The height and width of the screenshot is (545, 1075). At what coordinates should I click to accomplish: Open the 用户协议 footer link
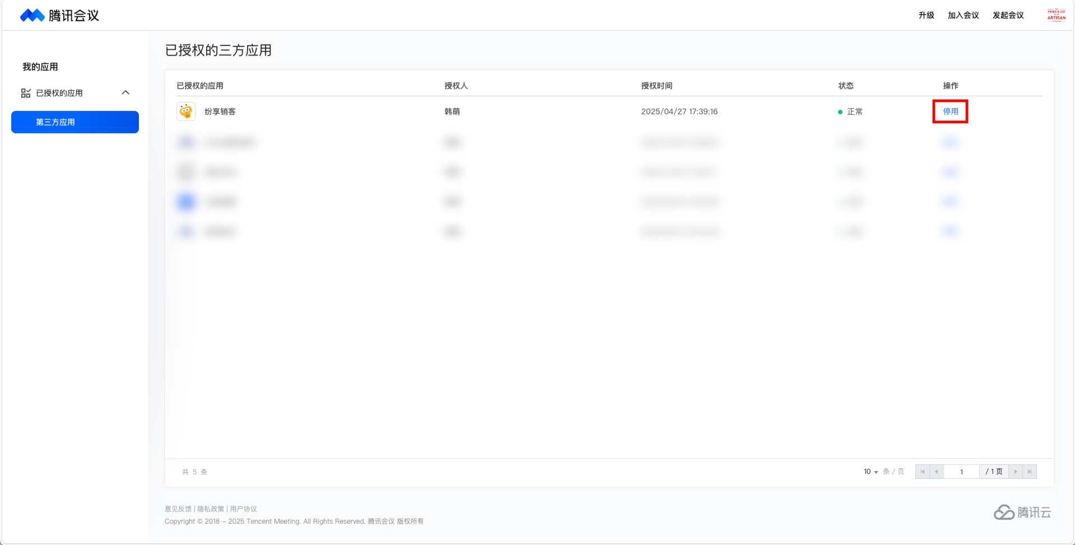243,509
